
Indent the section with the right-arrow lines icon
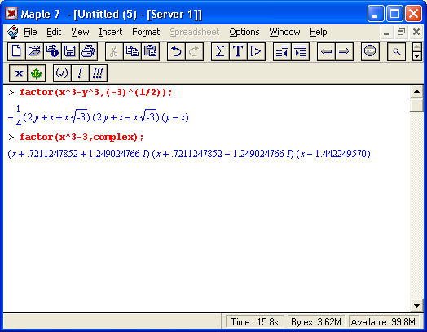tap(300, 51)
